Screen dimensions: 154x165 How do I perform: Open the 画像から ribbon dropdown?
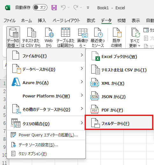(x=83, y=37)
